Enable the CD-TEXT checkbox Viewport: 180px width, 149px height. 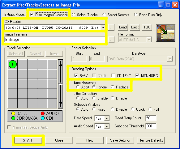tap(113, 76)
